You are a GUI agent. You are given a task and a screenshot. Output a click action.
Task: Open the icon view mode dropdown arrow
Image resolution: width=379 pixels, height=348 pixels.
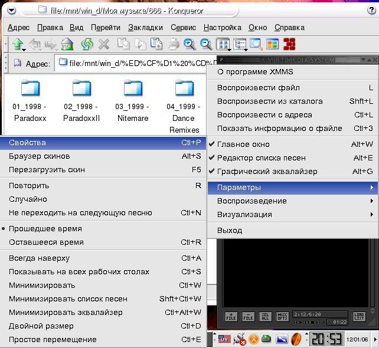point(230,50)
